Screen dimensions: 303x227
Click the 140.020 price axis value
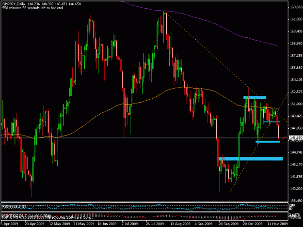[x=296, y=189]
